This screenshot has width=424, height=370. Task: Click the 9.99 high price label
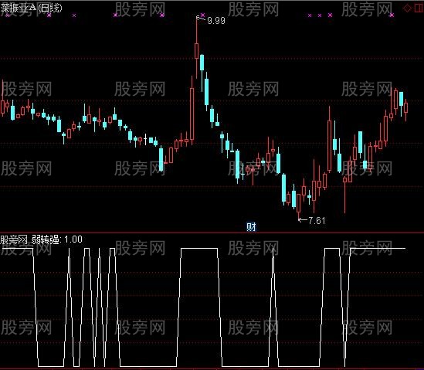[216, 21]
